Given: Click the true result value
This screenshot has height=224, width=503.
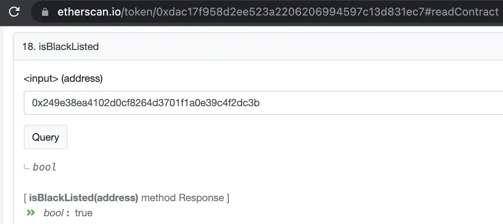Looking at the screenshot, I should tap(84, 213).
